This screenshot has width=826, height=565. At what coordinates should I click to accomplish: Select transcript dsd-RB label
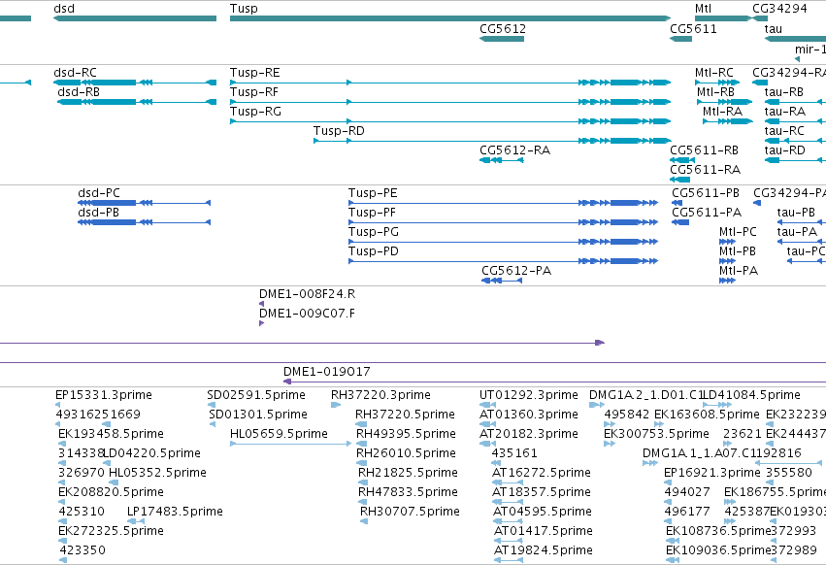click(x=79, y=92)
